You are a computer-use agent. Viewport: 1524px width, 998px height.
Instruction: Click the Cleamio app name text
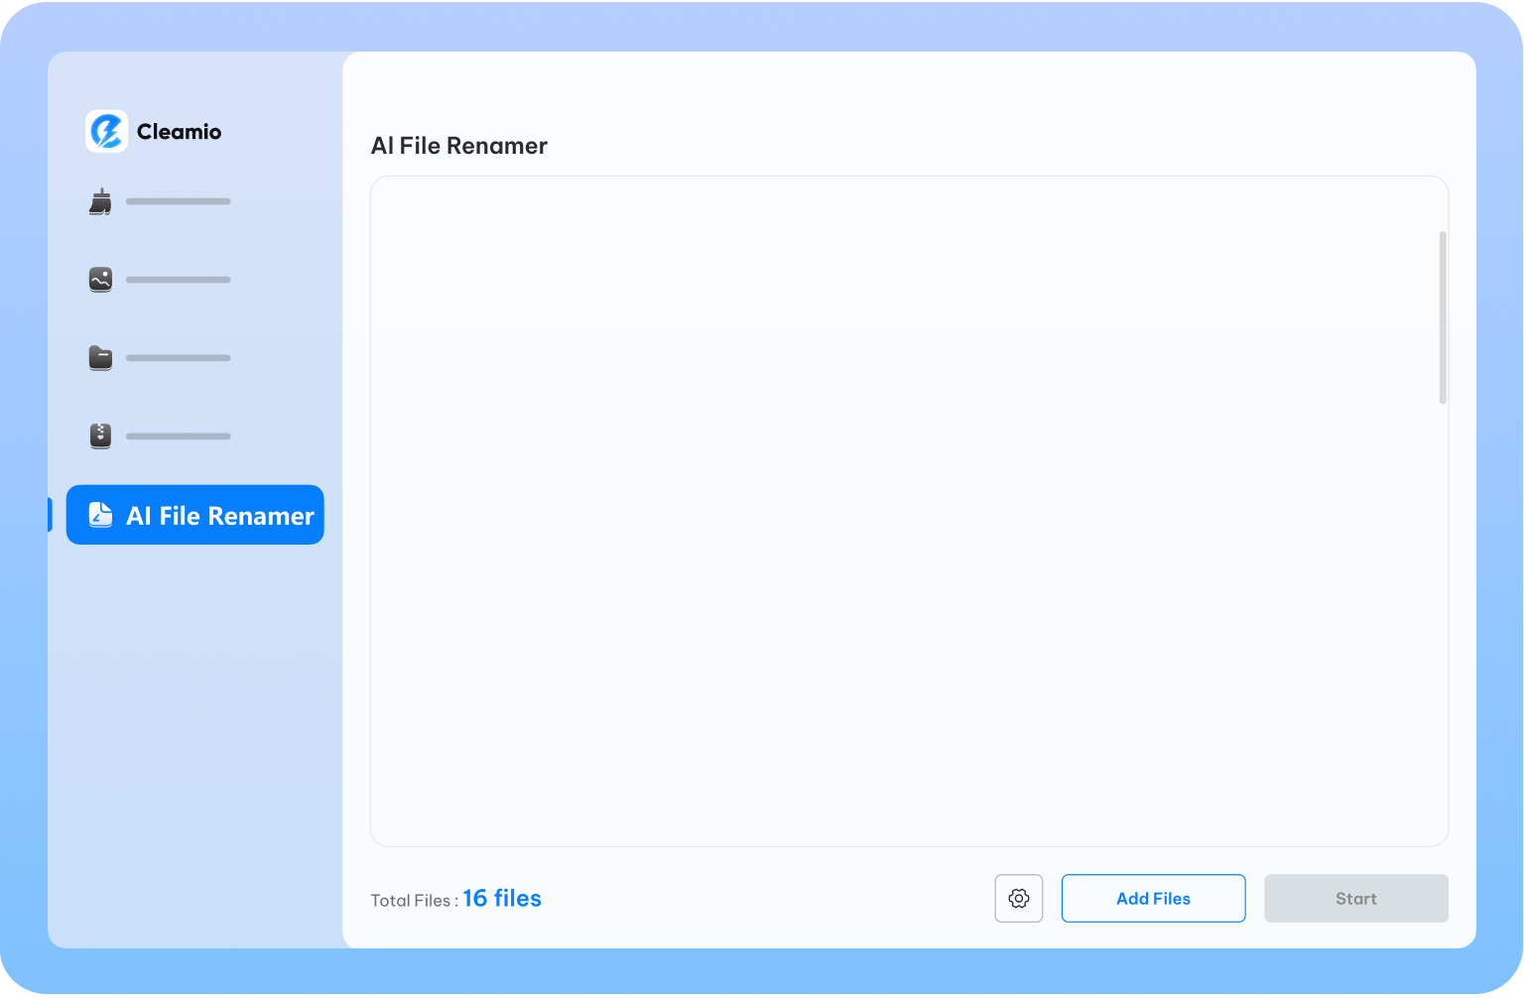[179, 131]
